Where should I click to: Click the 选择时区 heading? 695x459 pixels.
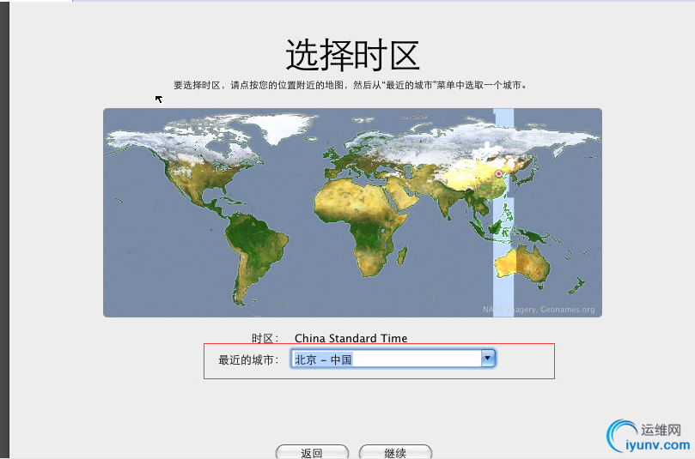352,54
